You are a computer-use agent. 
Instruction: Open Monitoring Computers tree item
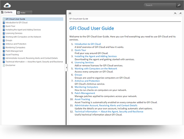click(15, 47)
